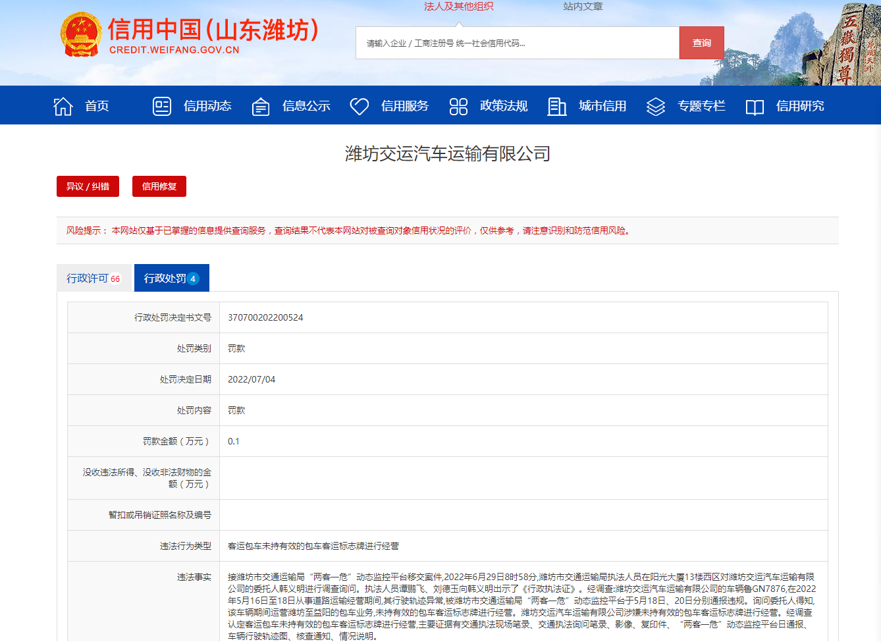The image size is (881, 642).
Task: Click the blue 4 count badge
Action: pos(193,279)
